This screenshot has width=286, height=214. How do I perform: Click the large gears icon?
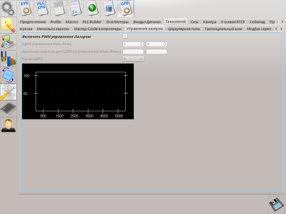(8, 8)
